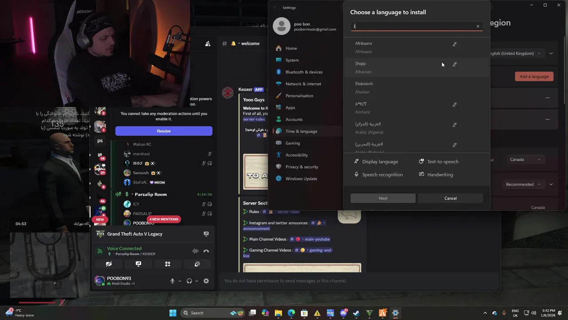Open Meld Studio from the taskbar

tap(330, 313)
